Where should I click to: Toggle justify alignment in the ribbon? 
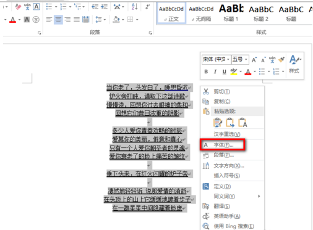click(x=77, y=20)
